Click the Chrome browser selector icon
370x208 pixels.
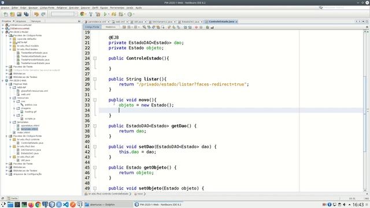click(82, 14)
